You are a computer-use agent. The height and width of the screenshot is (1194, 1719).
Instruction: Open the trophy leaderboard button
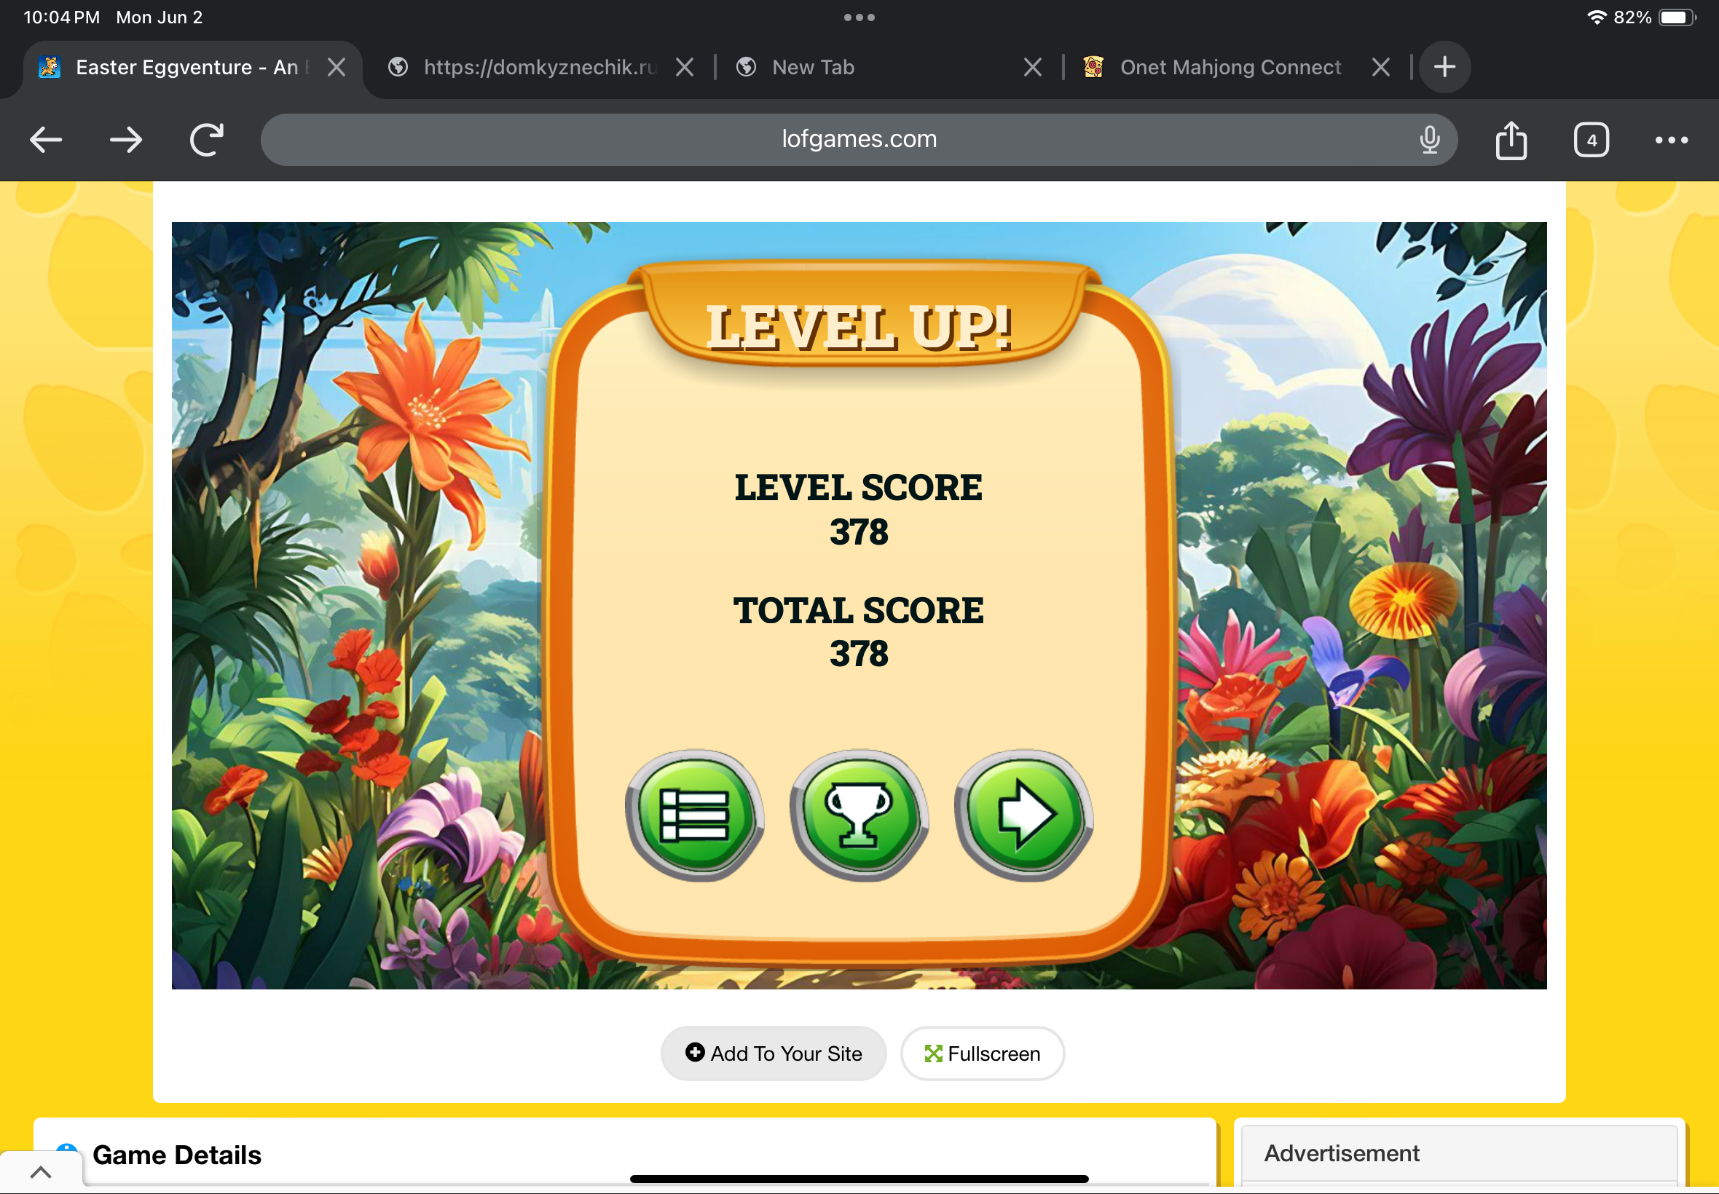pyautogui.click(x=859, y=815)
